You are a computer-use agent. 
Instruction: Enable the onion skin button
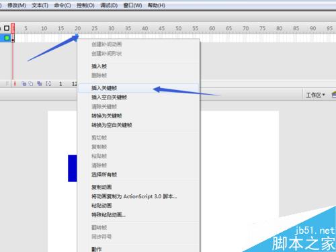point(24,84)
